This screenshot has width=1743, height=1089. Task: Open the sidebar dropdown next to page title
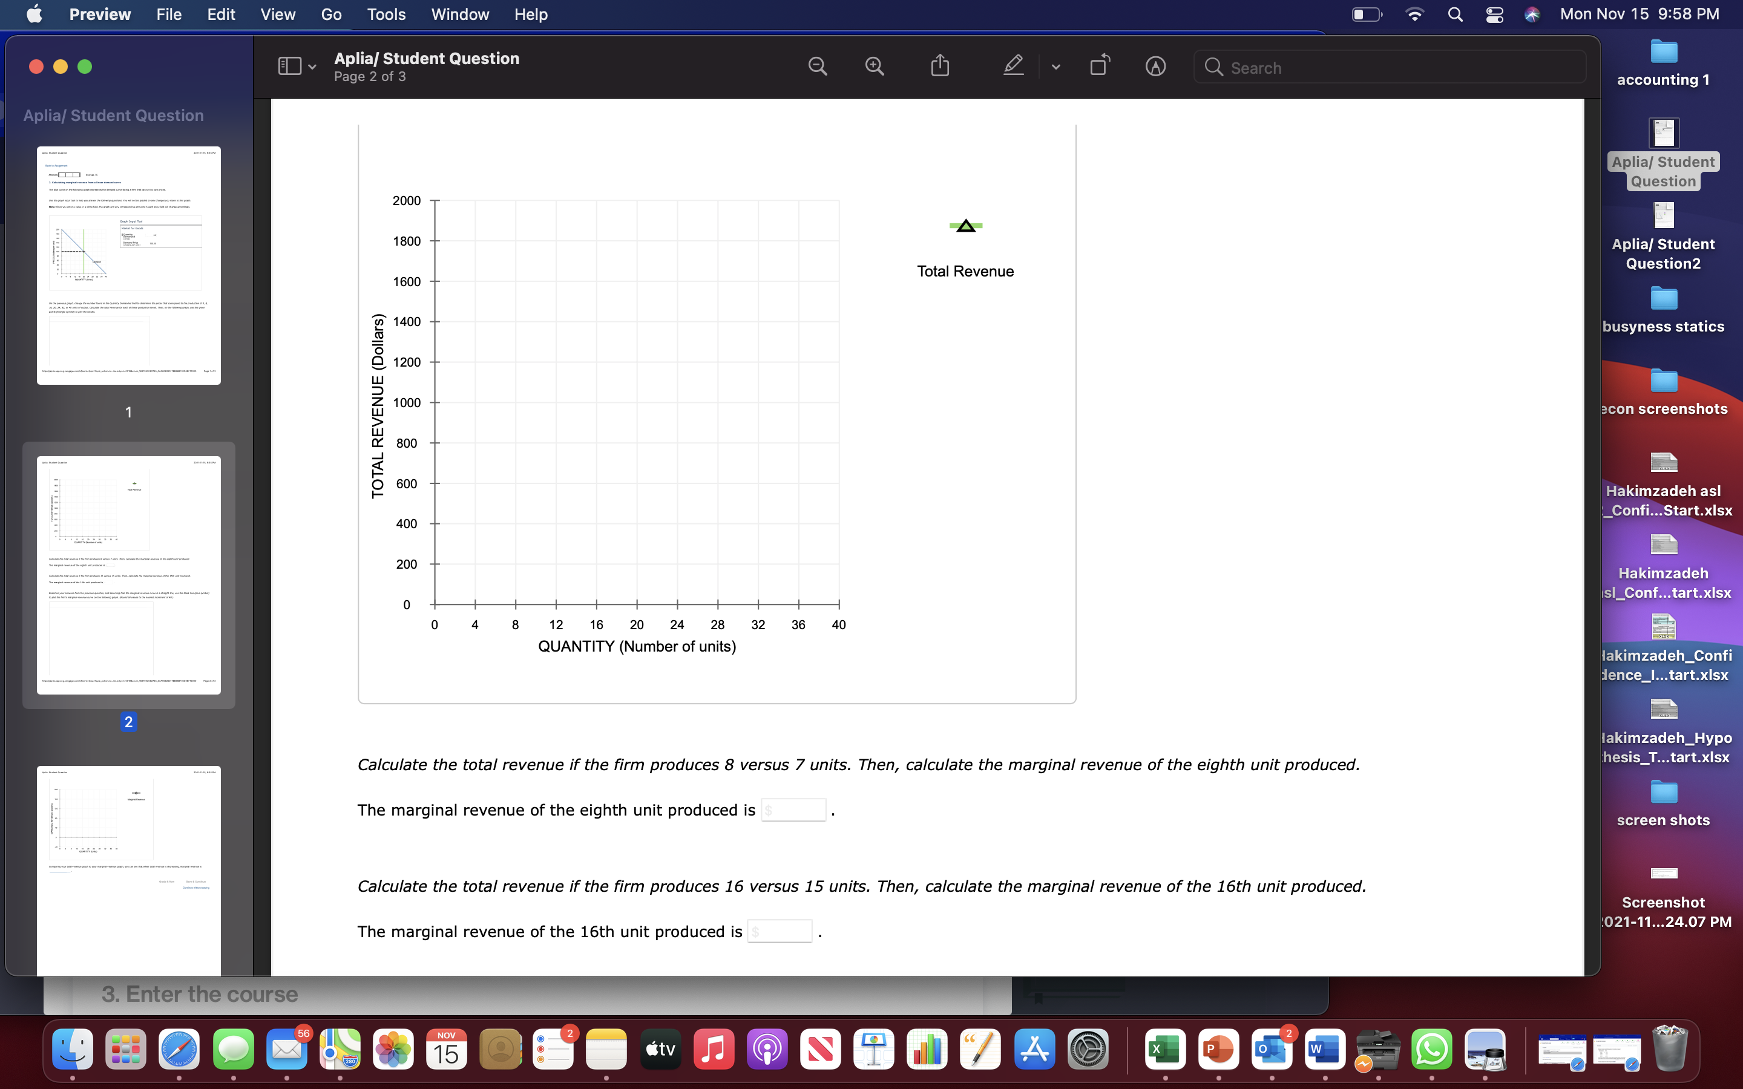pyautogui.click(x=312, y=67)
